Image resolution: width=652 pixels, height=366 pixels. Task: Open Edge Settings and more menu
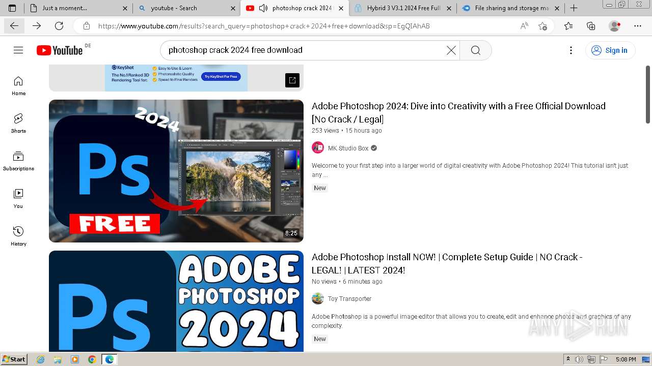tap(638, 26)
